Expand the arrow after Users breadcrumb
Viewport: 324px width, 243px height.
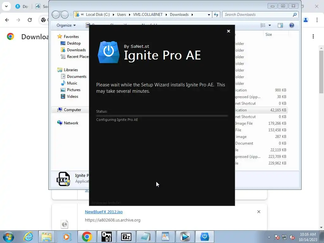(129, 15)
